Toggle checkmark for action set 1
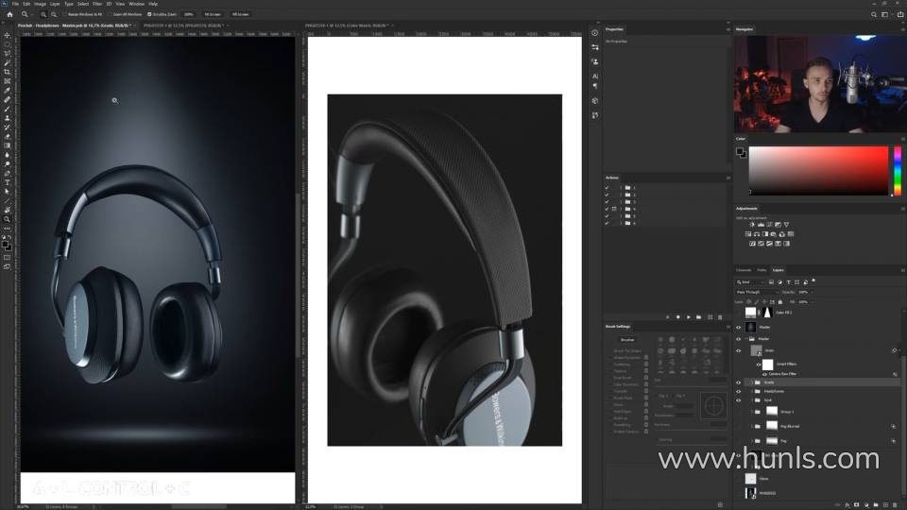This screenshot has width=907, height=510. 607,188
